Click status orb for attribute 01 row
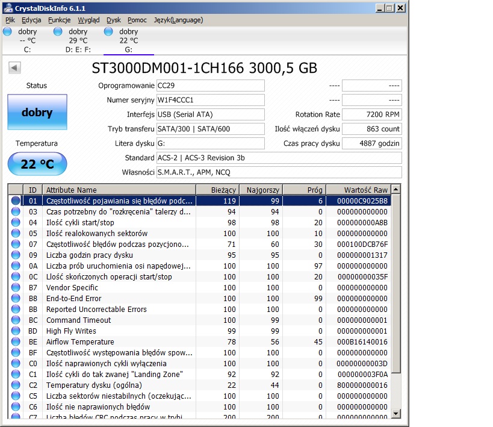Image resolution: width=493 pixels, height=427 pixels. tap(16, 201)
